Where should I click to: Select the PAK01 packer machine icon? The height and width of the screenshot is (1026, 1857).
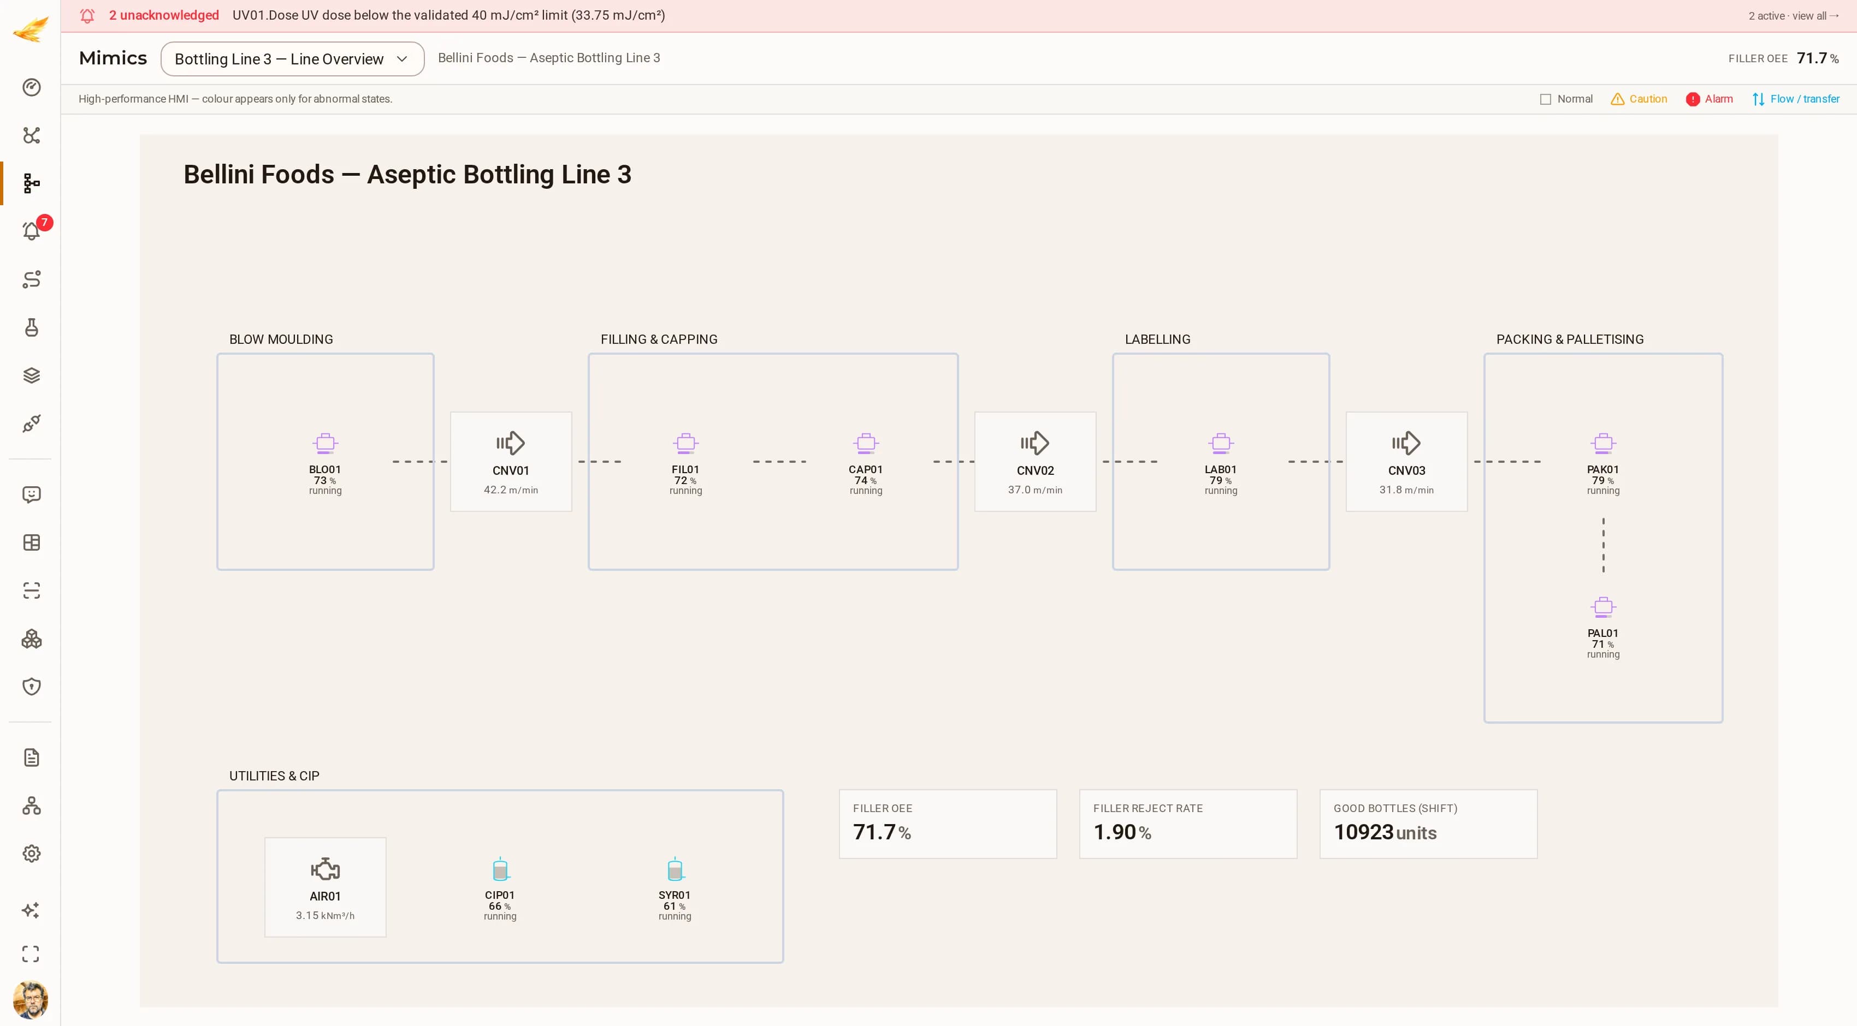point(1603,443)
